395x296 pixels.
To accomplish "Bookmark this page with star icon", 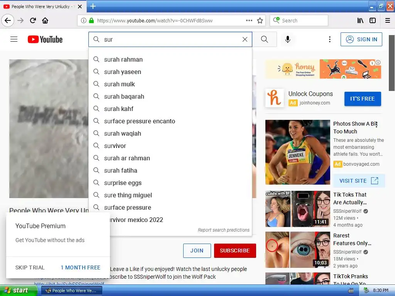I will click(x=260, y=21).
